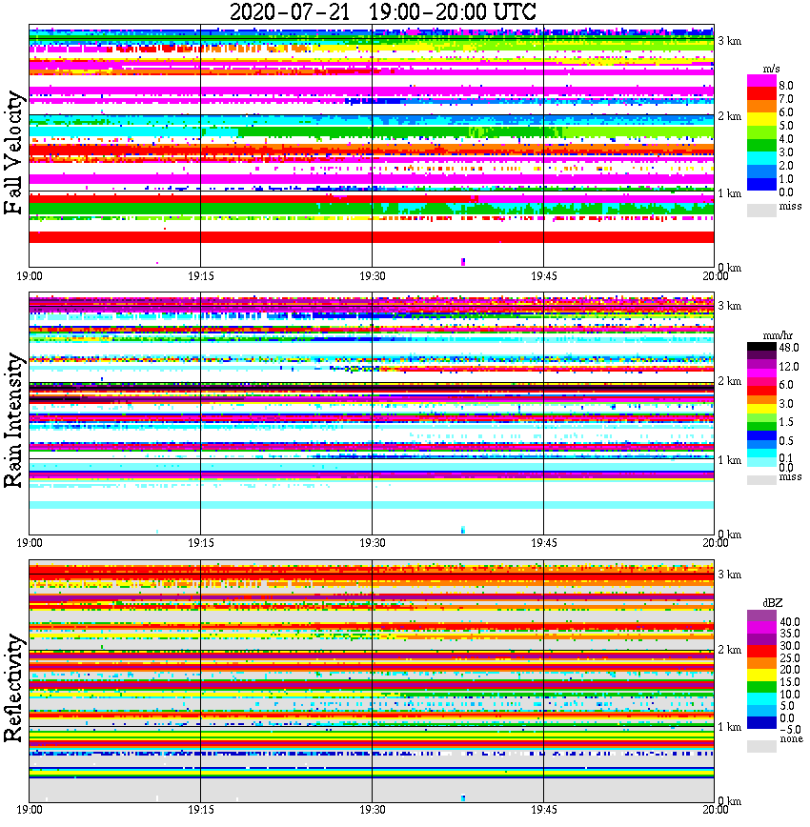Select dark blue swatch in m/s legend
The height and width of the screenshot is (827, 810).
762,184
